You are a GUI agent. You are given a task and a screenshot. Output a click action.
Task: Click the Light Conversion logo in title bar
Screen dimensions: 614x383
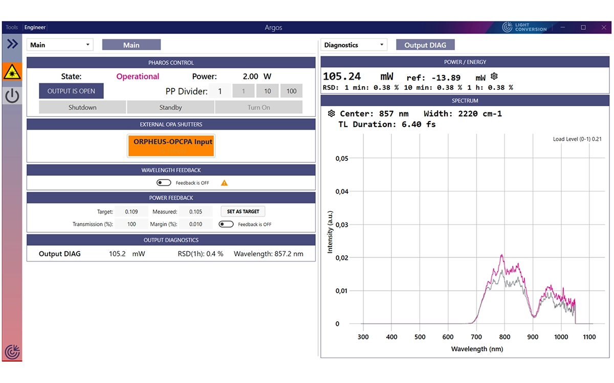[525, 27]
